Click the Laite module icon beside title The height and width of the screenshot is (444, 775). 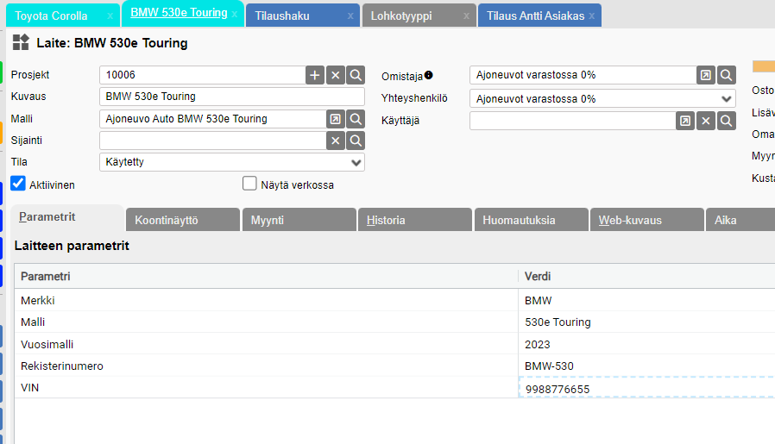point(21,42)
